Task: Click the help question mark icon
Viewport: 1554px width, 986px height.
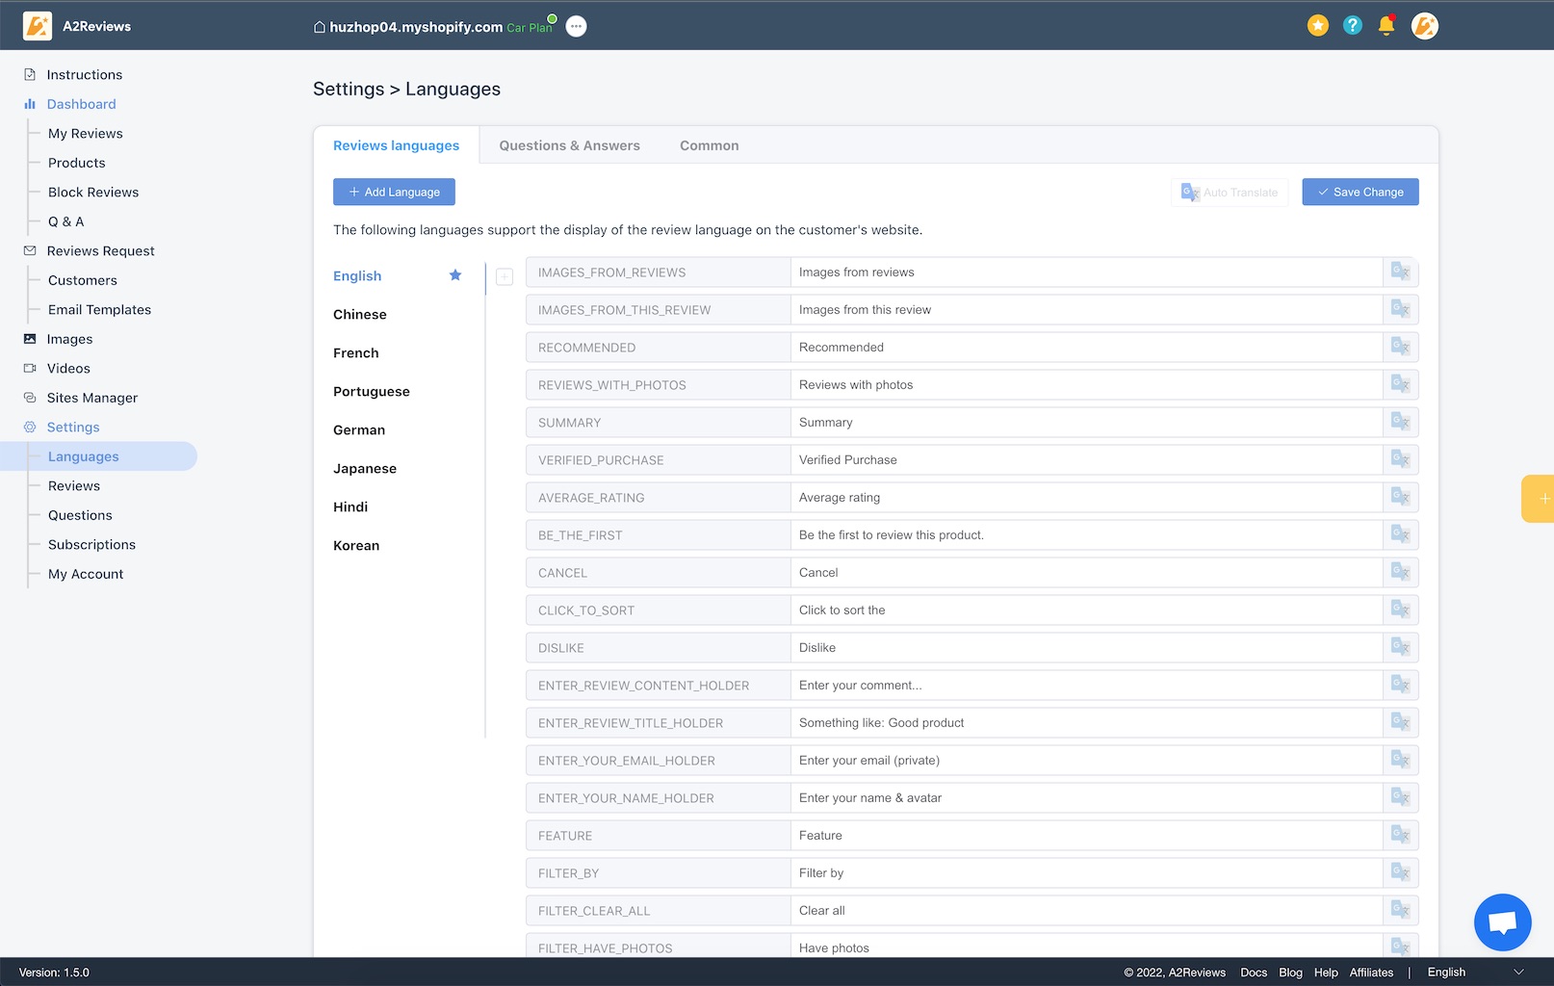Action: click(x=1353, y=26)
